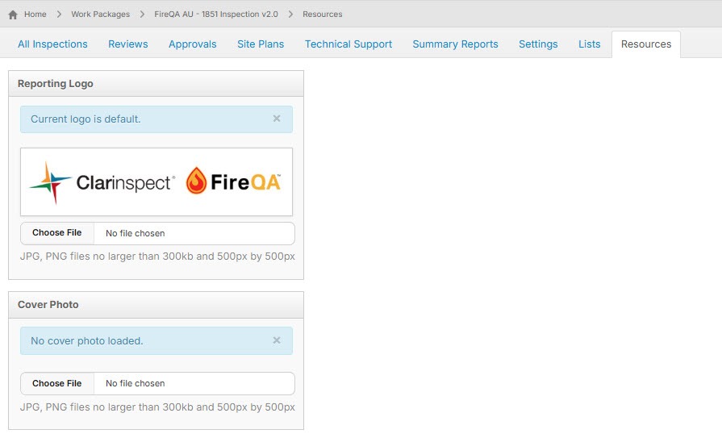The width and height of the screenshot is (722, 438).
Task: Click the file size hint under Cover Photo
Action: [157, 407]
